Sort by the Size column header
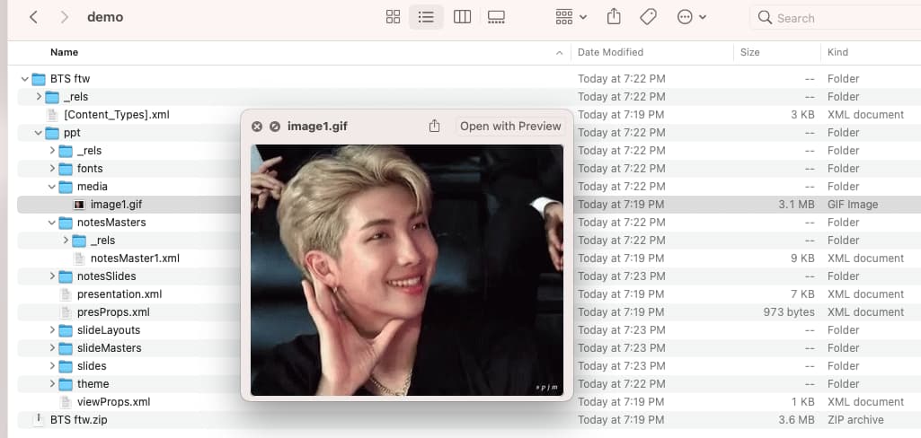The height and width of the screenshot is (438, 921). (x=750, y=52)
